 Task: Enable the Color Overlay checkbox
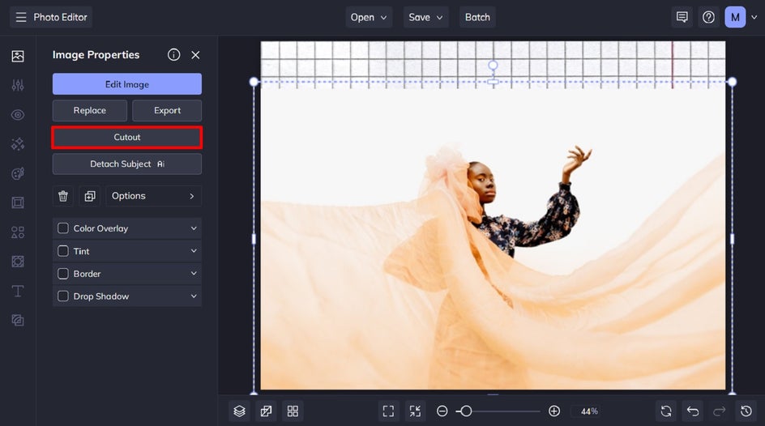[63, 228]
